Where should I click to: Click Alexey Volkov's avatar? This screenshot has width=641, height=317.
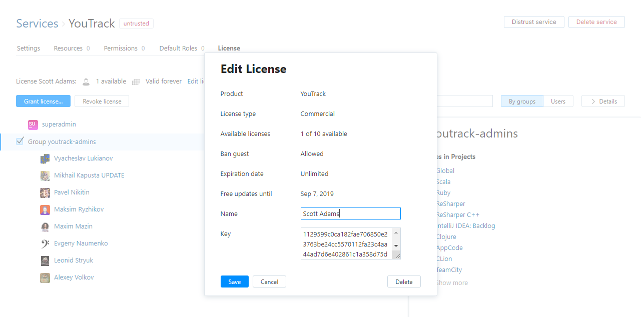[x=45, y=277]
